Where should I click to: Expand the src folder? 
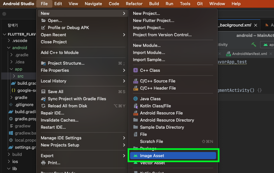coord(14,76)
